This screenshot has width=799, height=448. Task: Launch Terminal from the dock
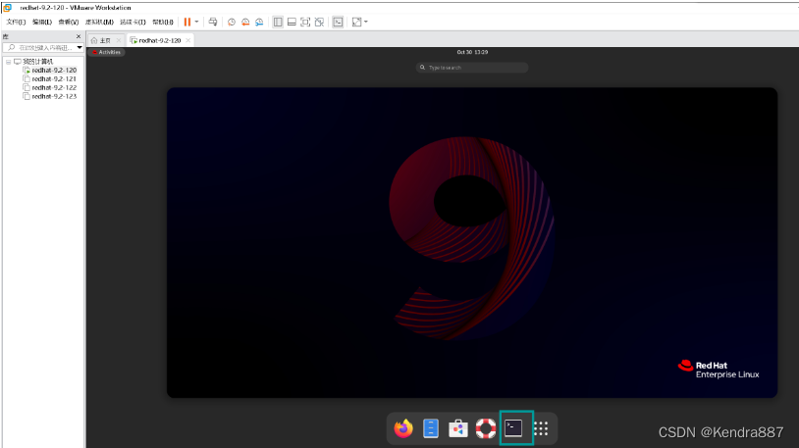[x=513, y=428]
